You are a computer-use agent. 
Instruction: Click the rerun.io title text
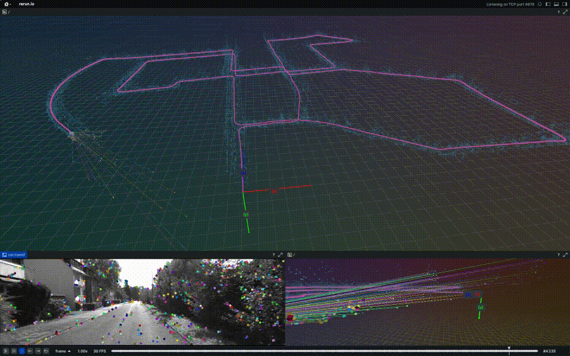pos(26,4)
